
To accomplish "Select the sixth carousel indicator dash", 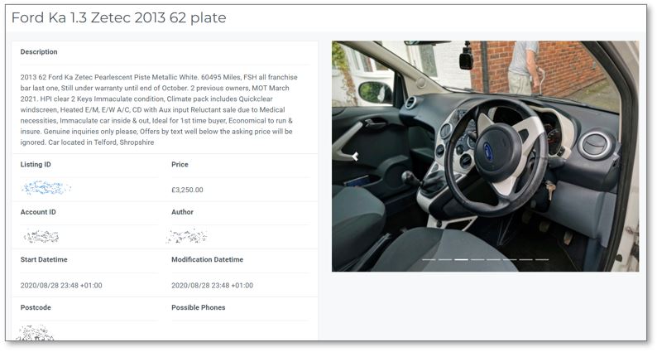I will (510, 260).
